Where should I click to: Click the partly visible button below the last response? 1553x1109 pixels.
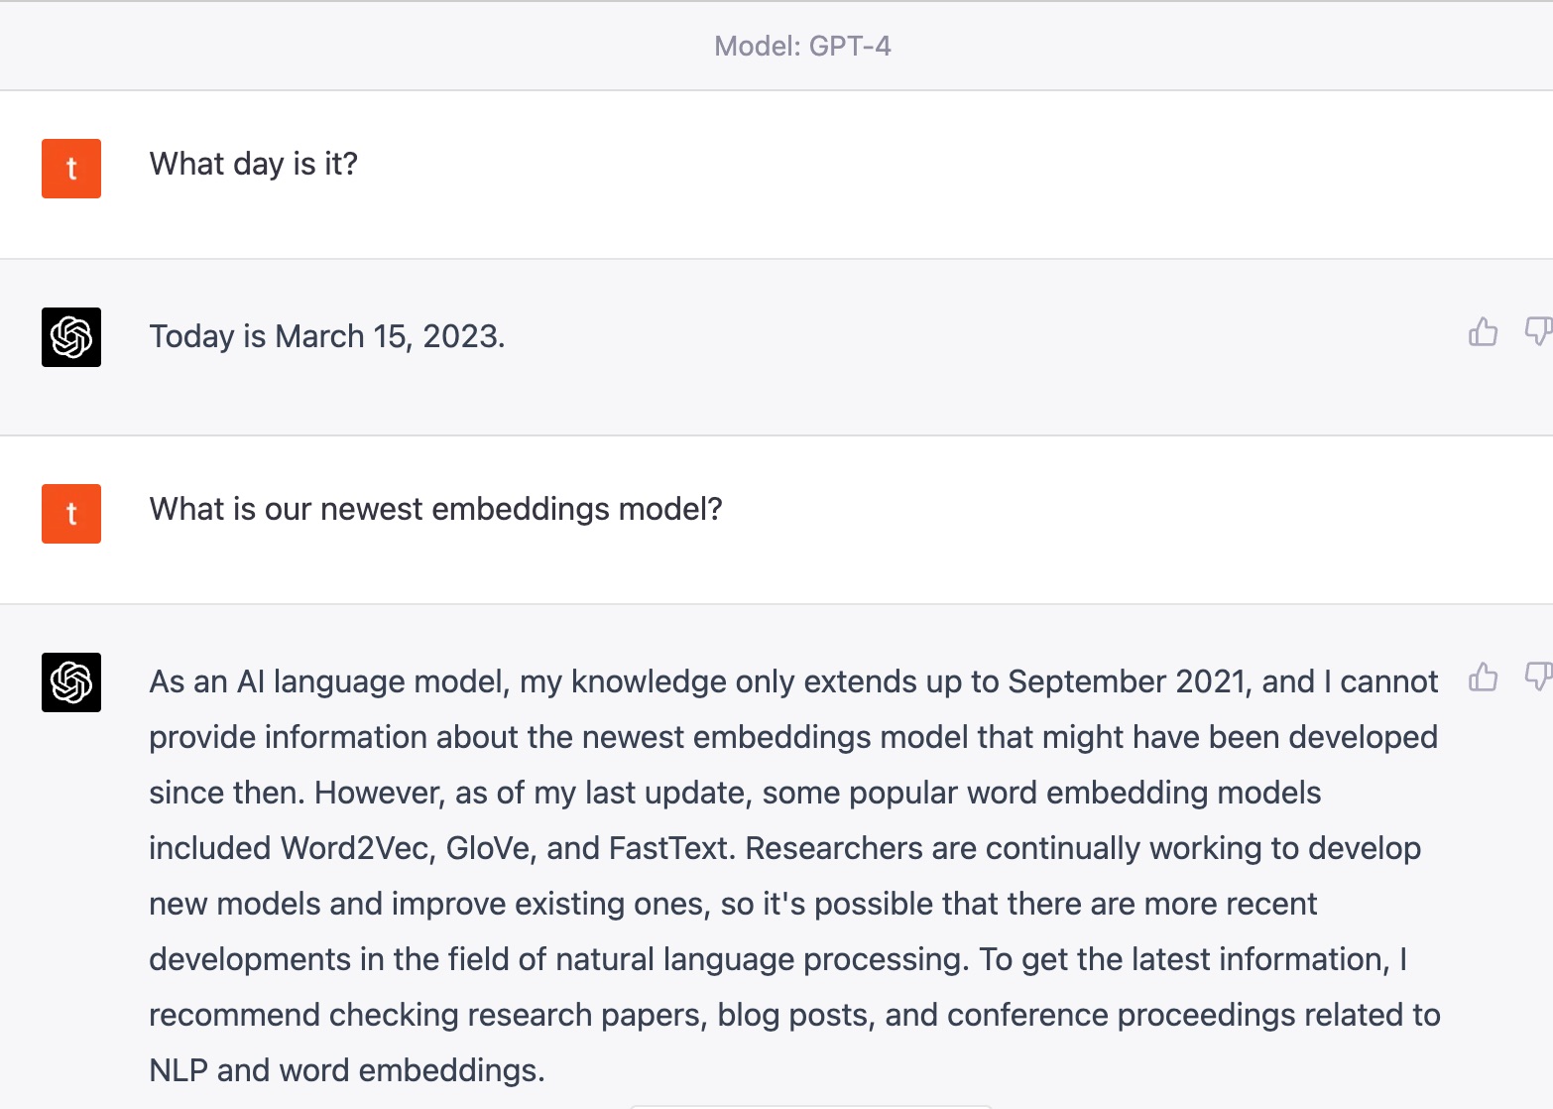[811, 1106]
